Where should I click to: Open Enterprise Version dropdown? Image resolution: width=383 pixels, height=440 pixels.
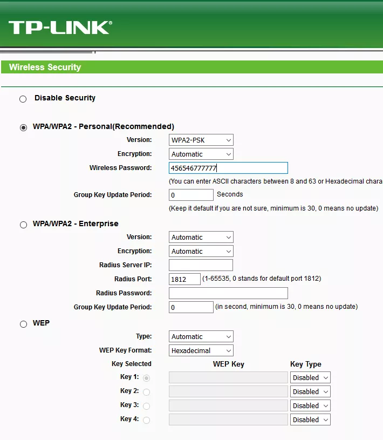point(201,237)
